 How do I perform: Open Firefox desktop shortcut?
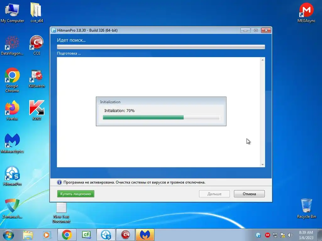click(12, 110)
